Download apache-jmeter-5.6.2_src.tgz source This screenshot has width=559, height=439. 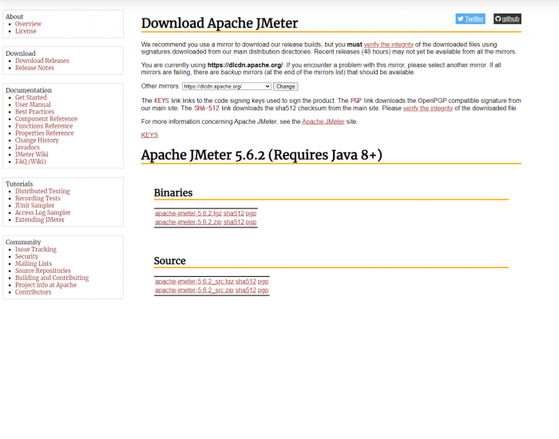point(194,281)
